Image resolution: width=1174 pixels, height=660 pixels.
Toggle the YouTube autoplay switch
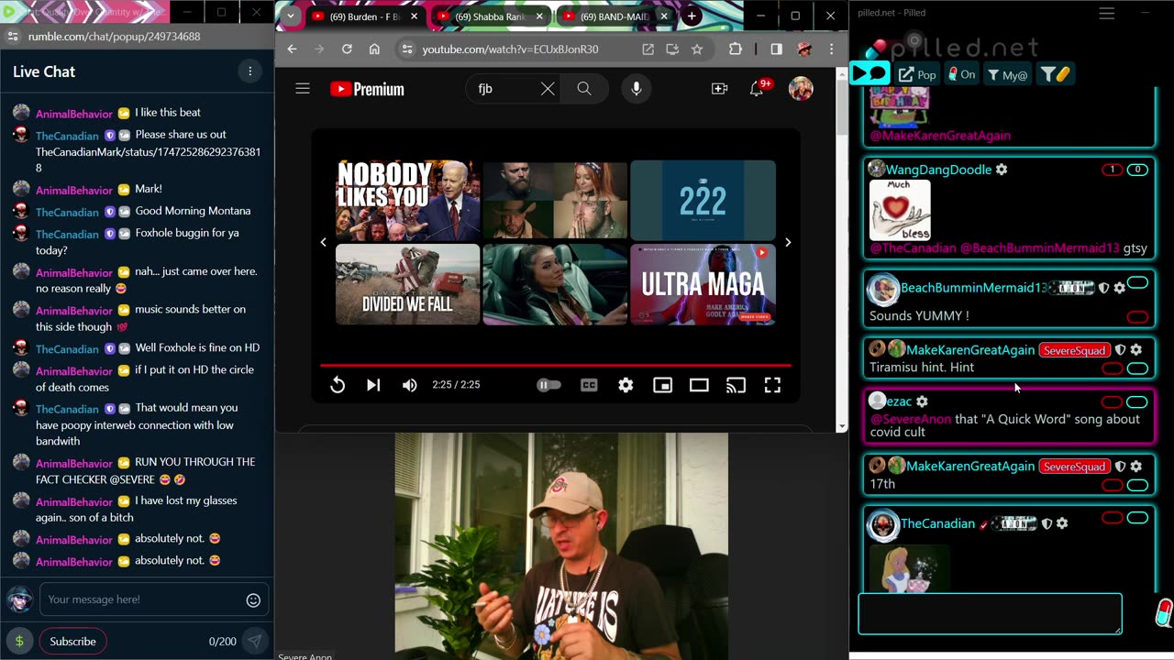[548, 385]
